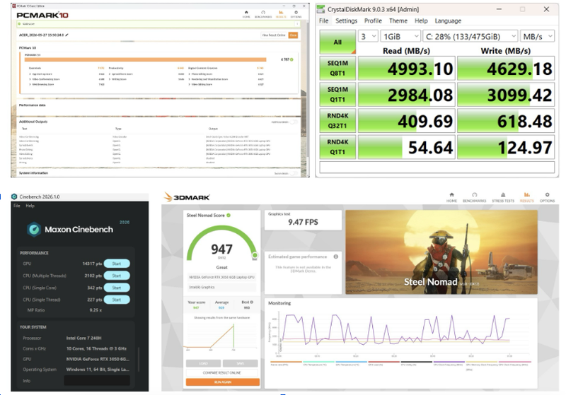
Task: Click the orange Close button in PCMark 10
Action: click(293, 35)
